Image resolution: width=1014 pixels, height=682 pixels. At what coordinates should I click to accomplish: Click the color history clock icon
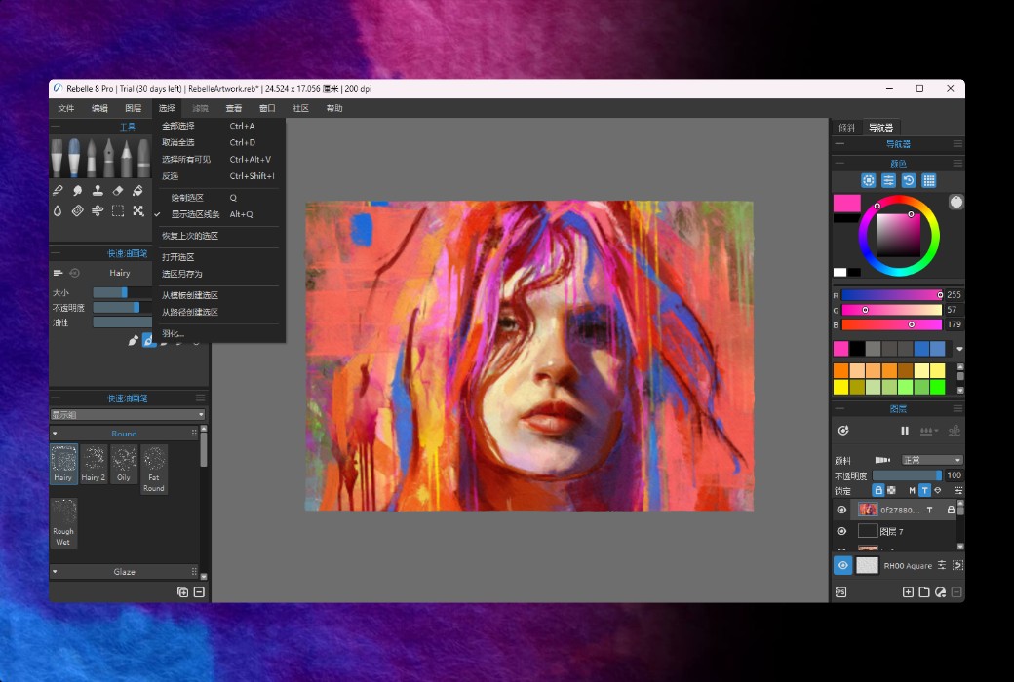909,180
